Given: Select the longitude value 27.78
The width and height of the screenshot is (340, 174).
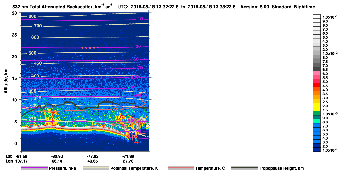Looking at the screenshot, I should [x=128, y=161].
